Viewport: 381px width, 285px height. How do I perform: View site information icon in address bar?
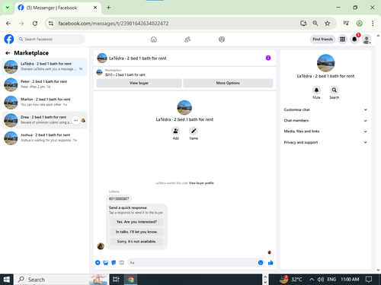pos(51,24)
